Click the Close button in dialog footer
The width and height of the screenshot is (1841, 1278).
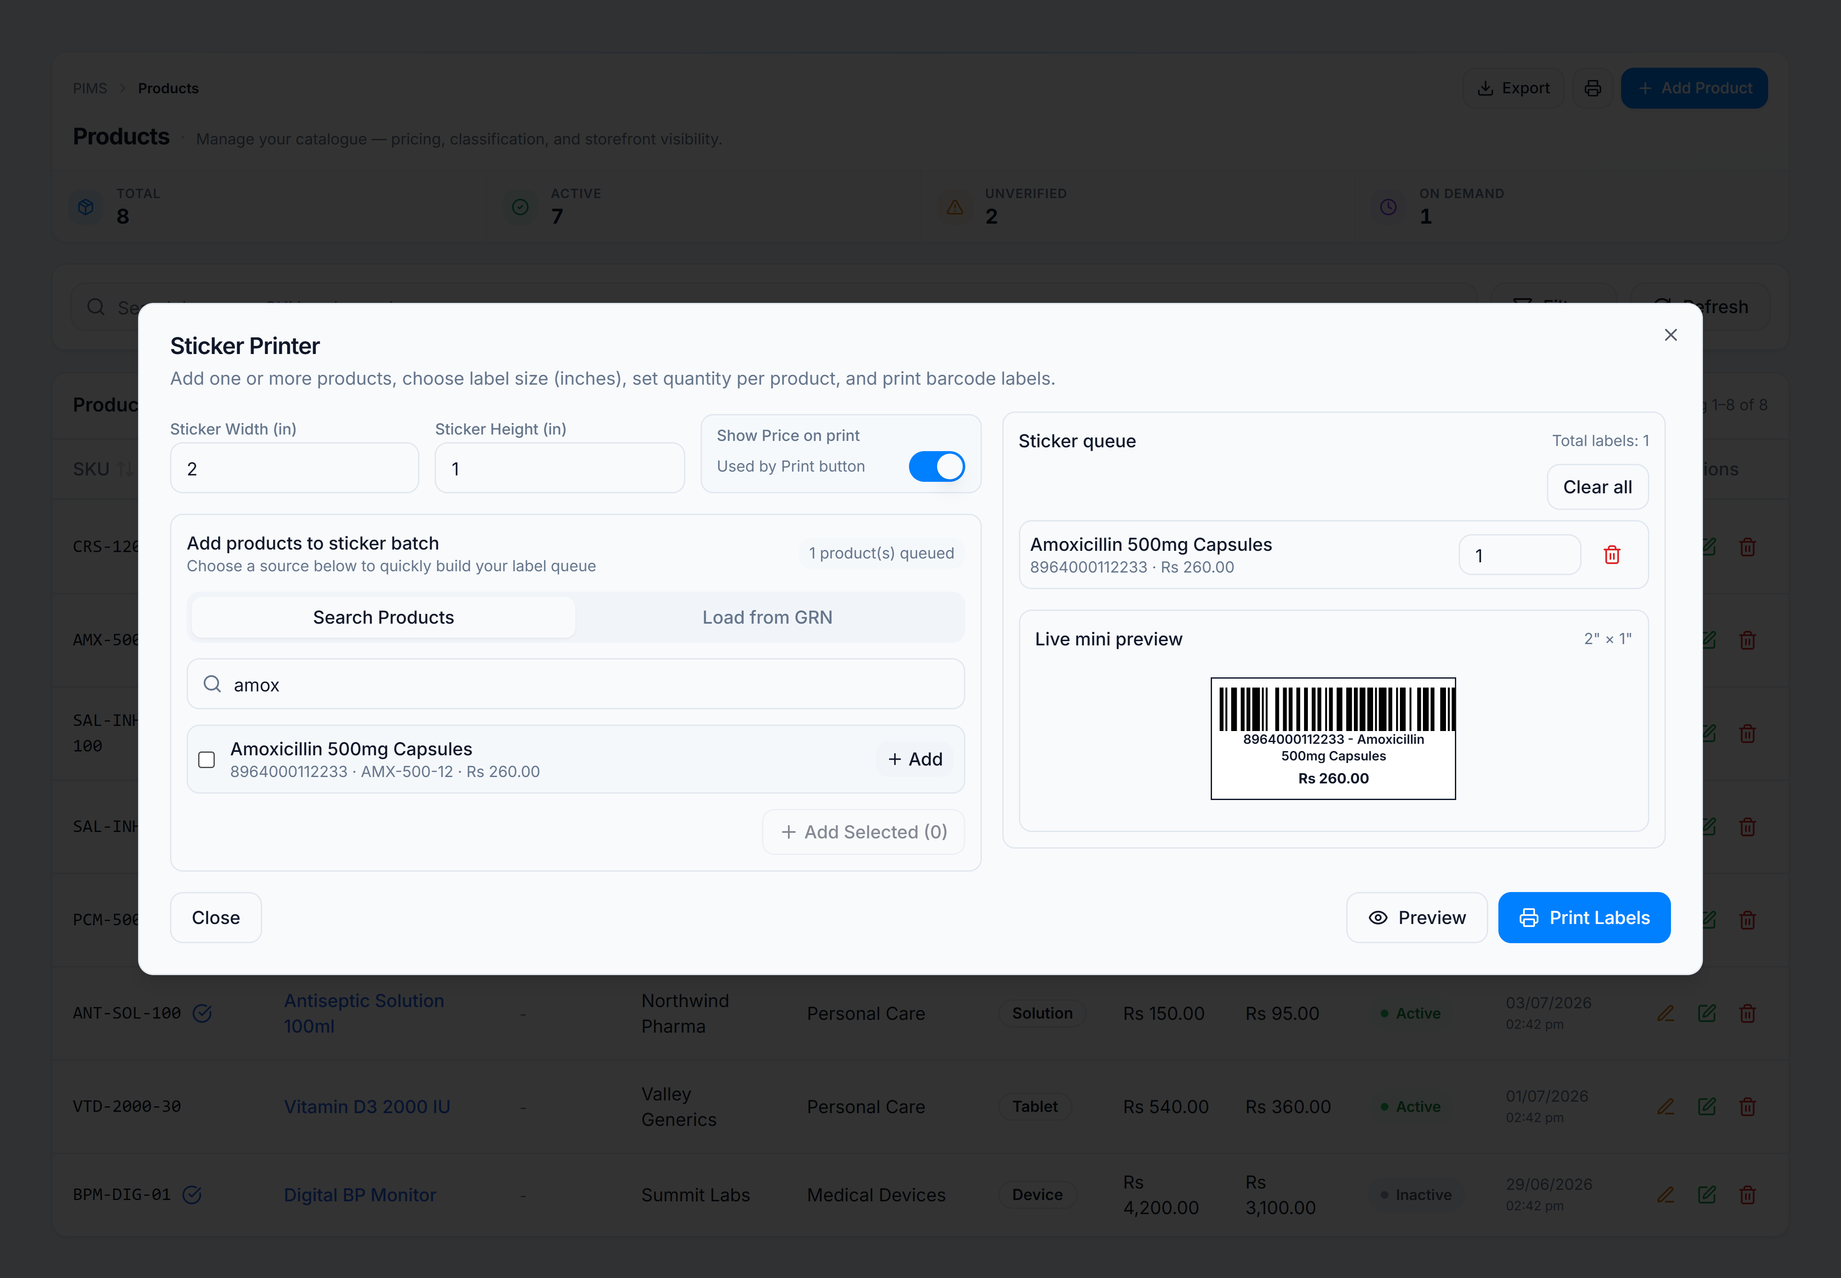click(x=216, y=918)
